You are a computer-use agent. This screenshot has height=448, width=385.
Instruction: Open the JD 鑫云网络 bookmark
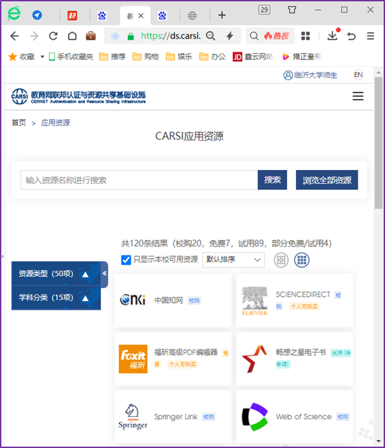point(253,56)
